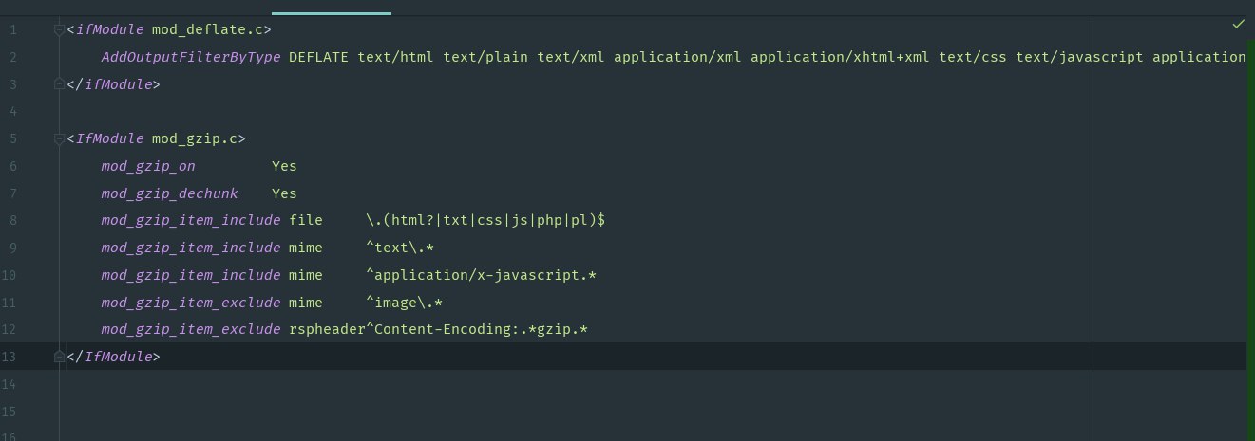Click the text/xml value on line 2
This screenshot has width=1255, height=441.
click(571, 57)
